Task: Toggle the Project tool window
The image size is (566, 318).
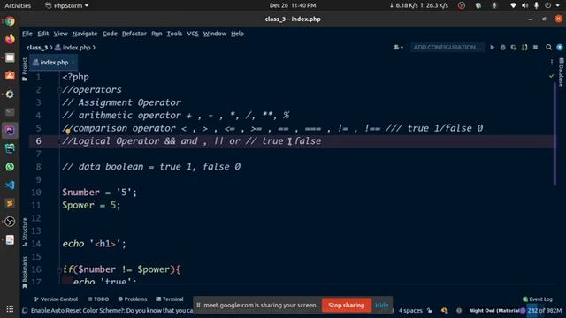Action: click(25, 69)
